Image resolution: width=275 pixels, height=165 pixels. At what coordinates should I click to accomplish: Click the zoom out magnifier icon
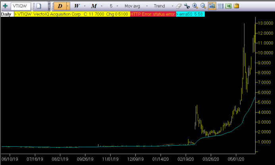tap(203, 6)
